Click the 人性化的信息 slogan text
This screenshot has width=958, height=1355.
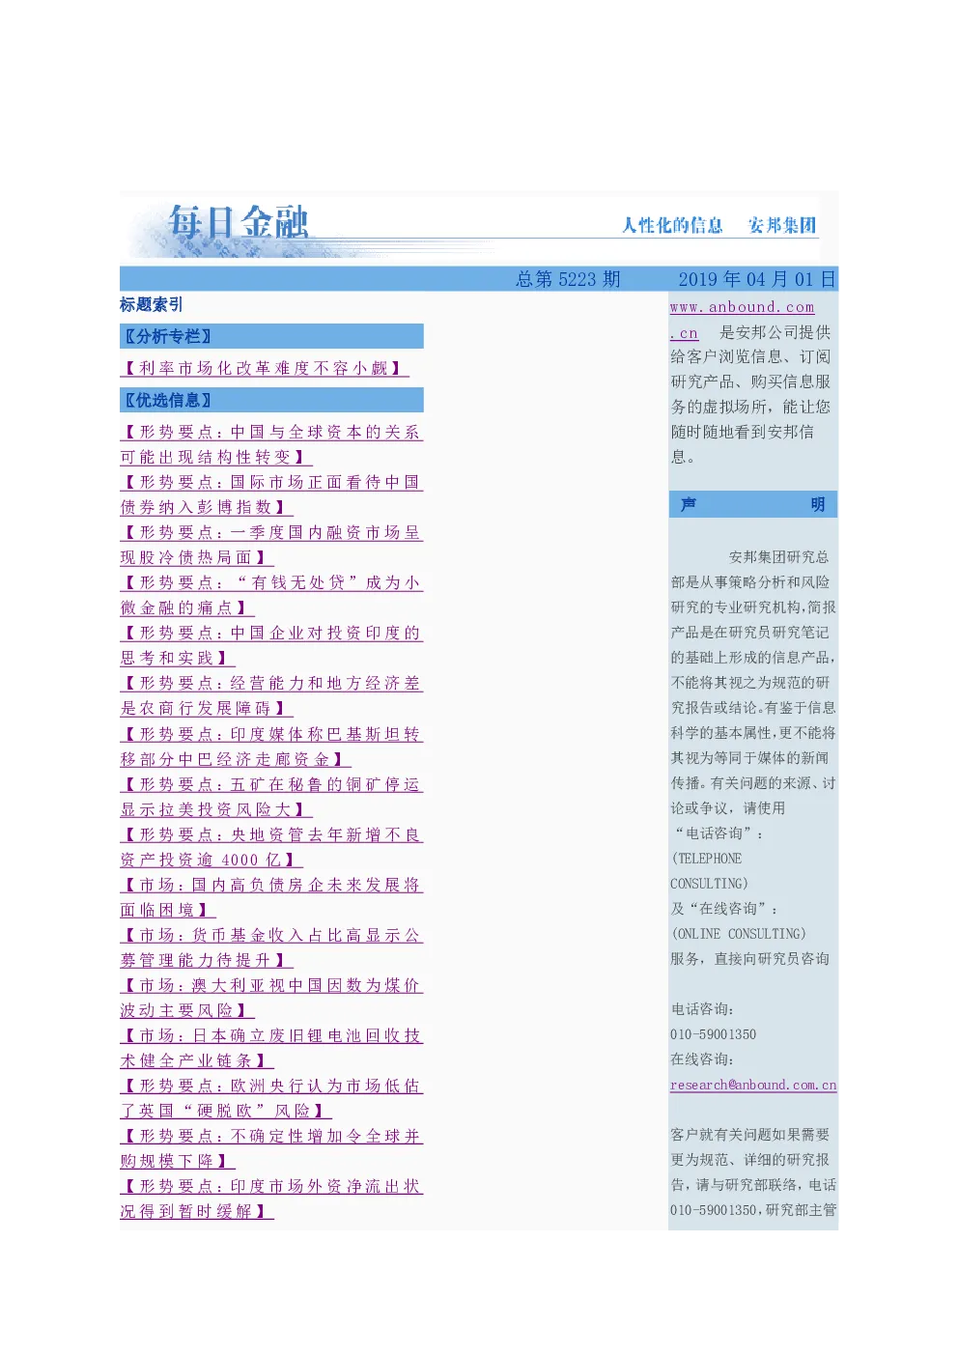tap(672, 225)
